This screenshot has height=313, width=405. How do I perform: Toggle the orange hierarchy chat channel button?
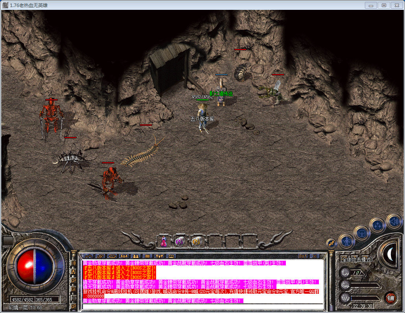74,272
